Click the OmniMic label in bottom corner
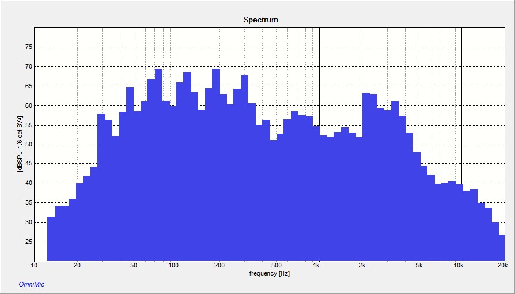The height and width of the screenshot is (294, 515). pyautogui.click(x=32, y=283)
